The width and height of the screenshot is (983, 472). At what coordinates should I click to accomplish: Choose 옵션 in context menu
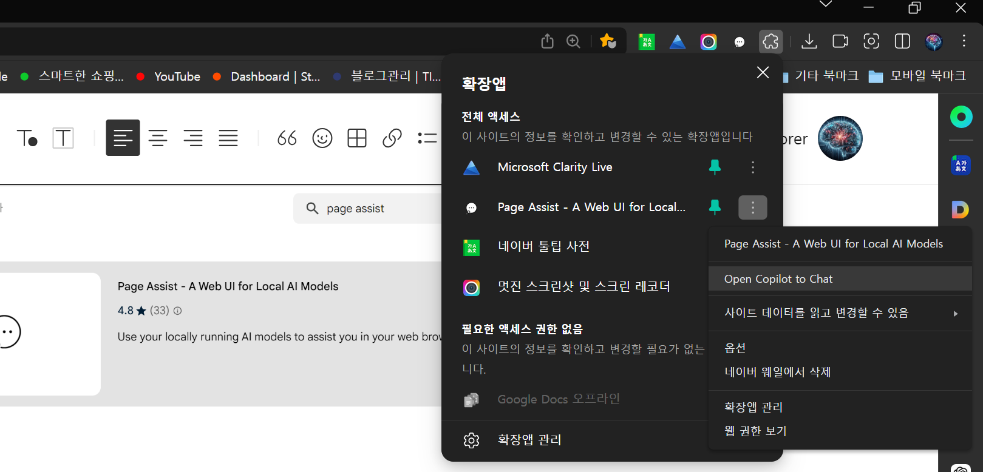coord(840,348)
